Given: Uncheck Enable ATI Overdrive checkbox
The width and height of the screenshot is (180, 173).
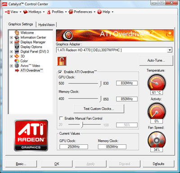Looking at the screenshot, I should [60, 72].
